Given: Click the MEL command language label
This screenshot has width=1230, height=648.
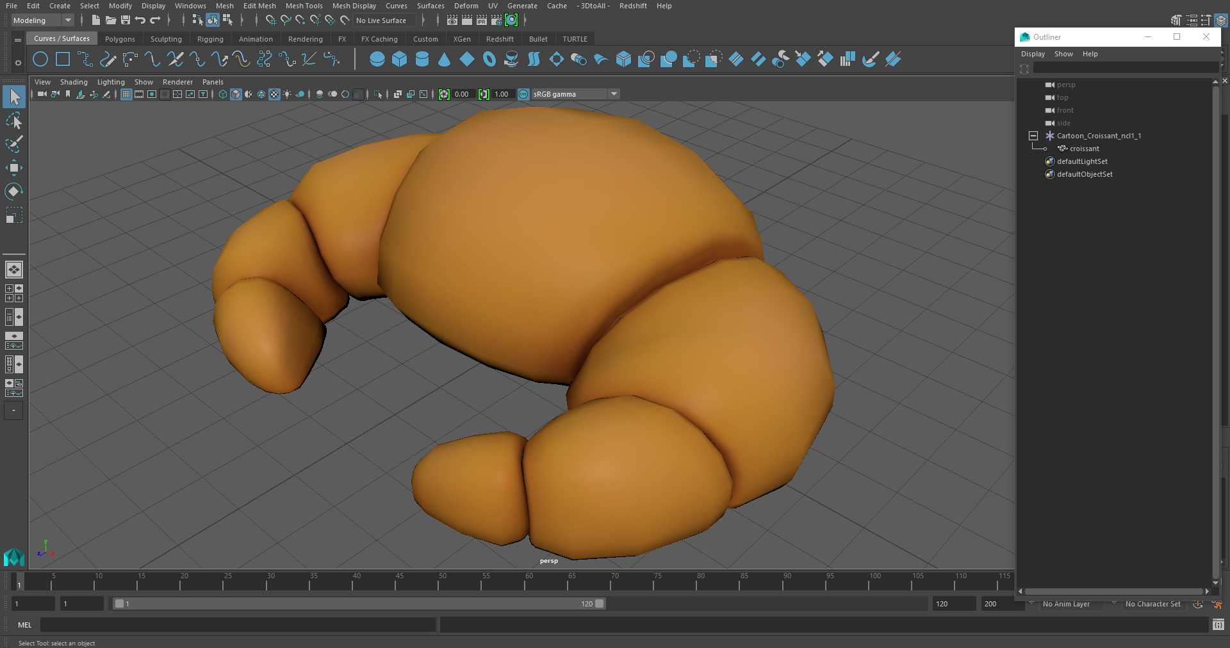Looking at the screenshot, I should (25, 625).
